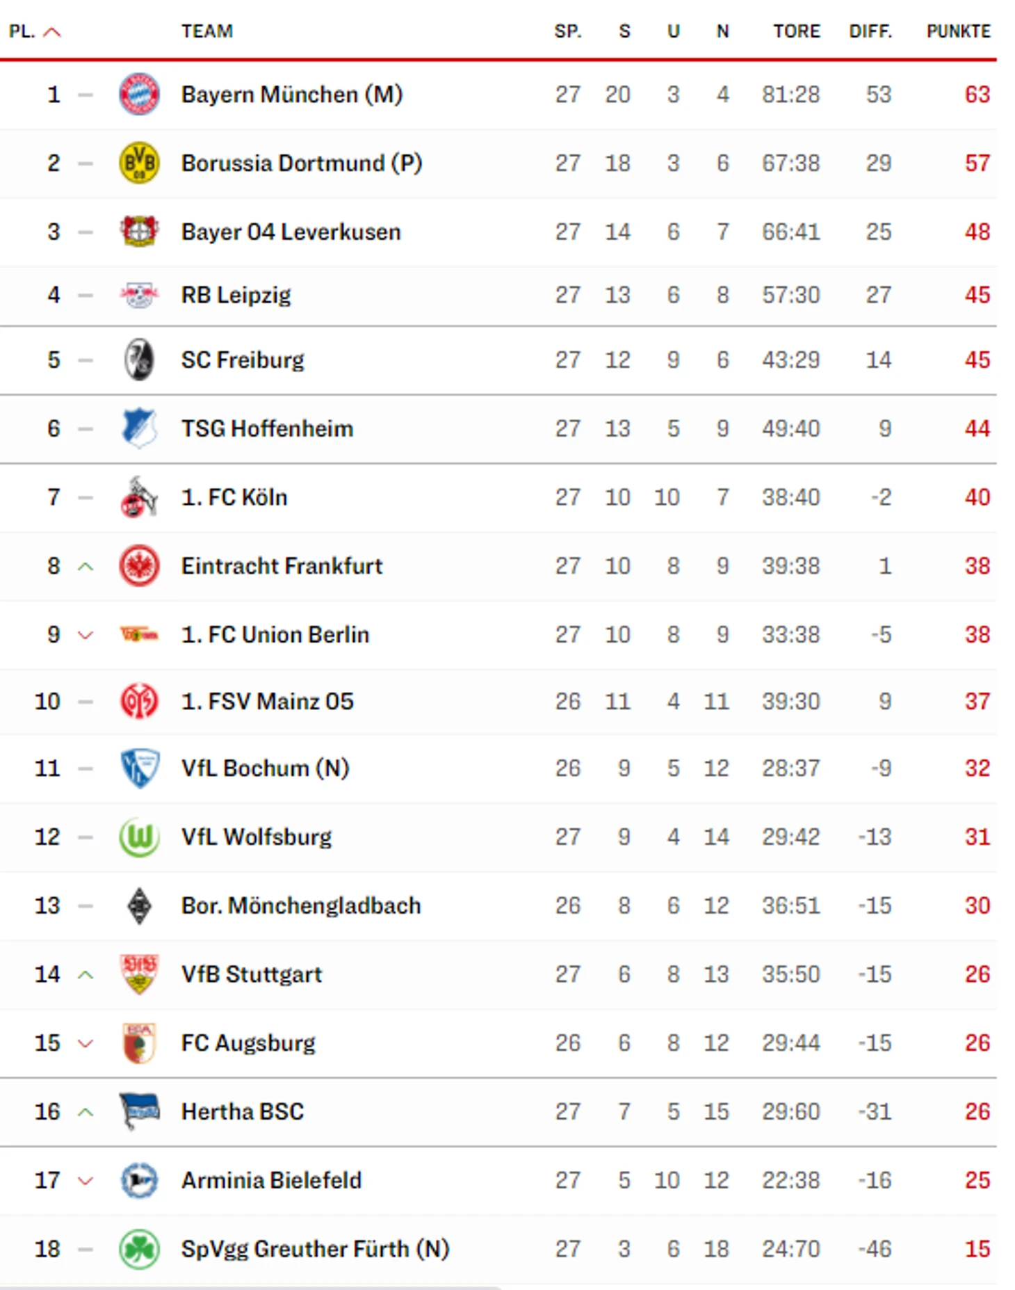Sort by TORE column header
This screenshot has width=1015, height=1290.
pyautogui.click(x=797, y=31)
